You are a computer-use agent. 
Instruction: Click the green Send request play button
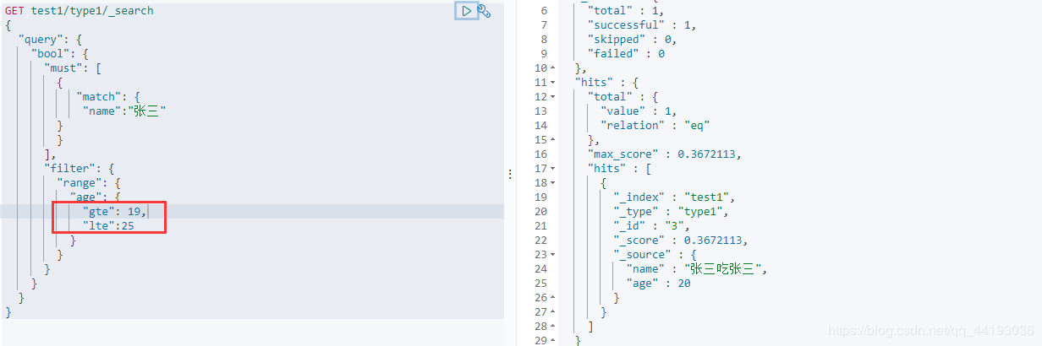(x=466, y=11)
